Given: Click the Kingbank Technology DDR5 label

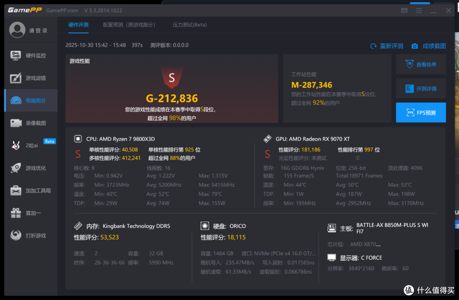Looking at the screenshot, I should [x=136, y=226].
